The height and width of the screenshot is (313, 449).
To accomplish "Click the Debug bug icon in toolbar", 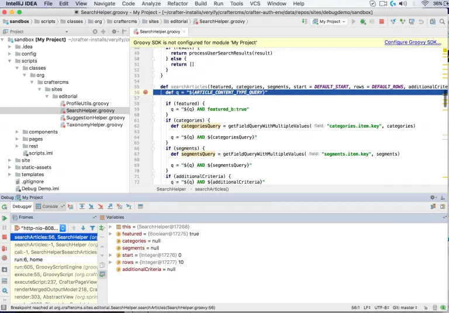I will [x=363, y=22].
